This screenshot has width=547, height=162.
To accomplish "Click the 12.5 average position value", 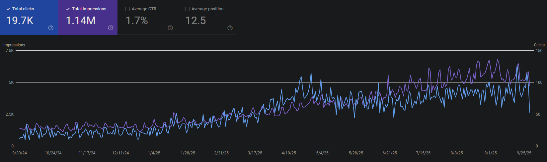I will pos(195,21).
